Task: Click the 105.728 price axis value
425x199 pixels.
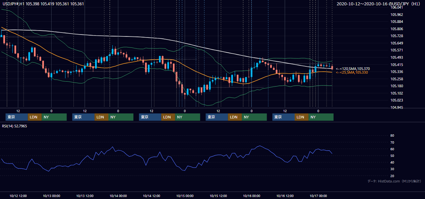Action: point(397,36)
